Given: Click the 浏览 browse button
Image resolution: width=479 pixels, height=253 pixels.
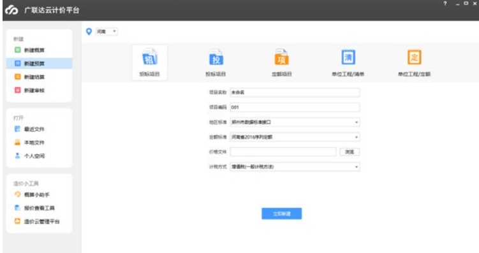Looking at the screenshot, I should coord(350,152).
